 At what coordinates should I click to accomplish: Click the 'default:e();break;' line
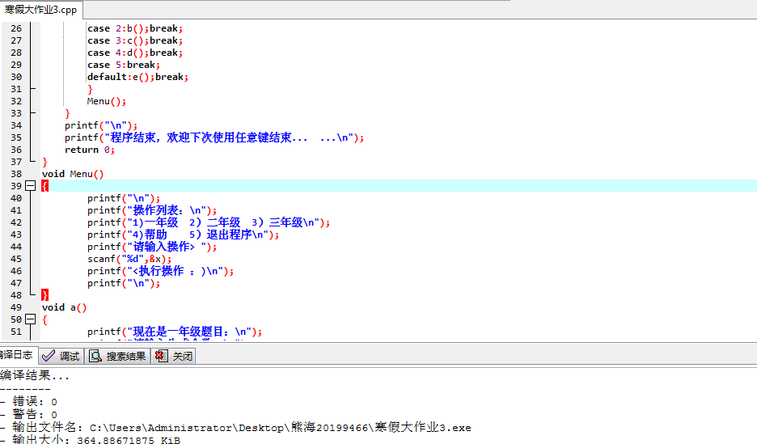[x=138, y=77]
